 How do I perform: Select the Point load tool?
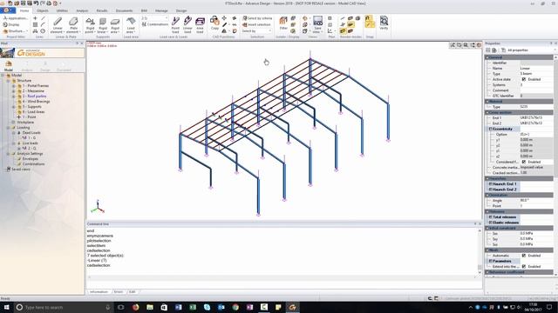[175, 25]
